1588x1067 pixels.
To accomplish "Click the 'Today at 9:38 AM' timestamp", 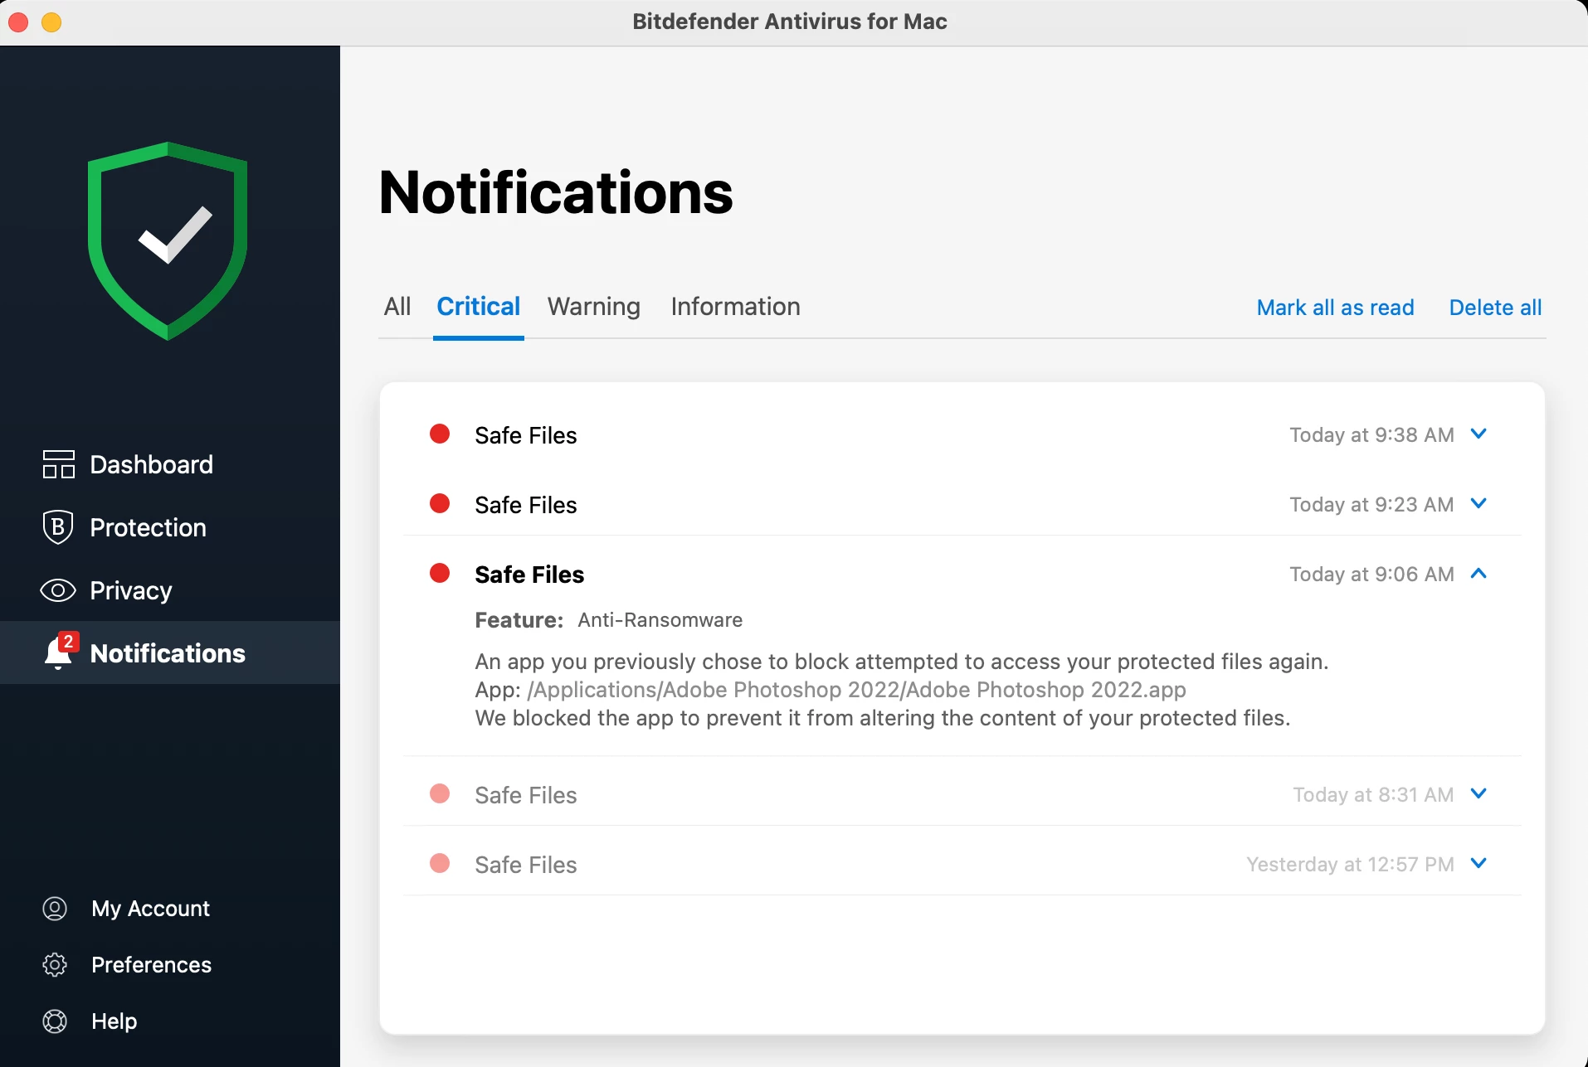I will coord(1372,435).
